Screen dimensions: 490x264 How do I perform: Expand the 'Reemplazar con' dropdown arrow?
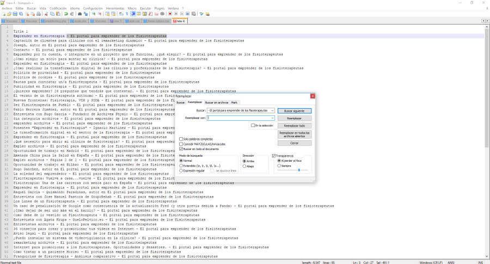[x=273, y=118]
